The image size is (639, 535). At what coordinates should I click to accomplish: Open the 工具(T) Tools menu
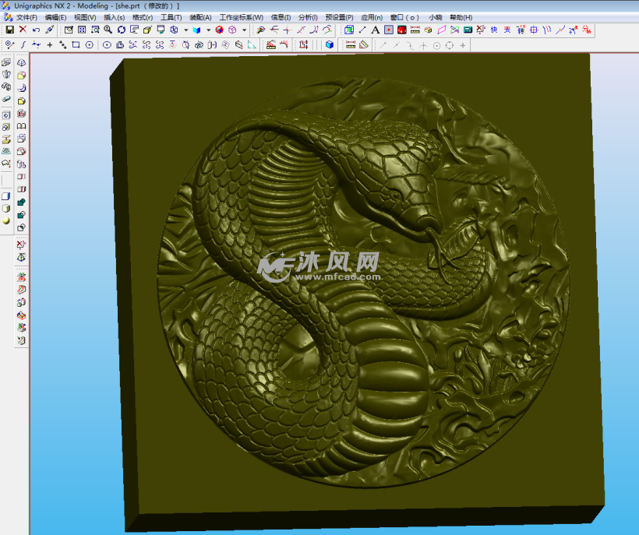(171, 17)
